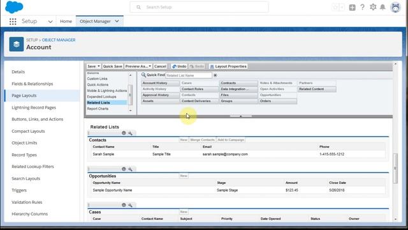
Task: Open the user profile avatar
Action: [x=395, y=7]
